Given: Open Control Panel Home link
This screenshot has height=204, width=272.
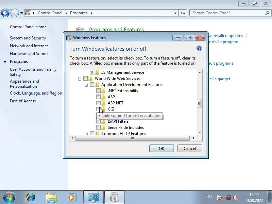Looking at the screenshot, I should (x=28, y=27).
